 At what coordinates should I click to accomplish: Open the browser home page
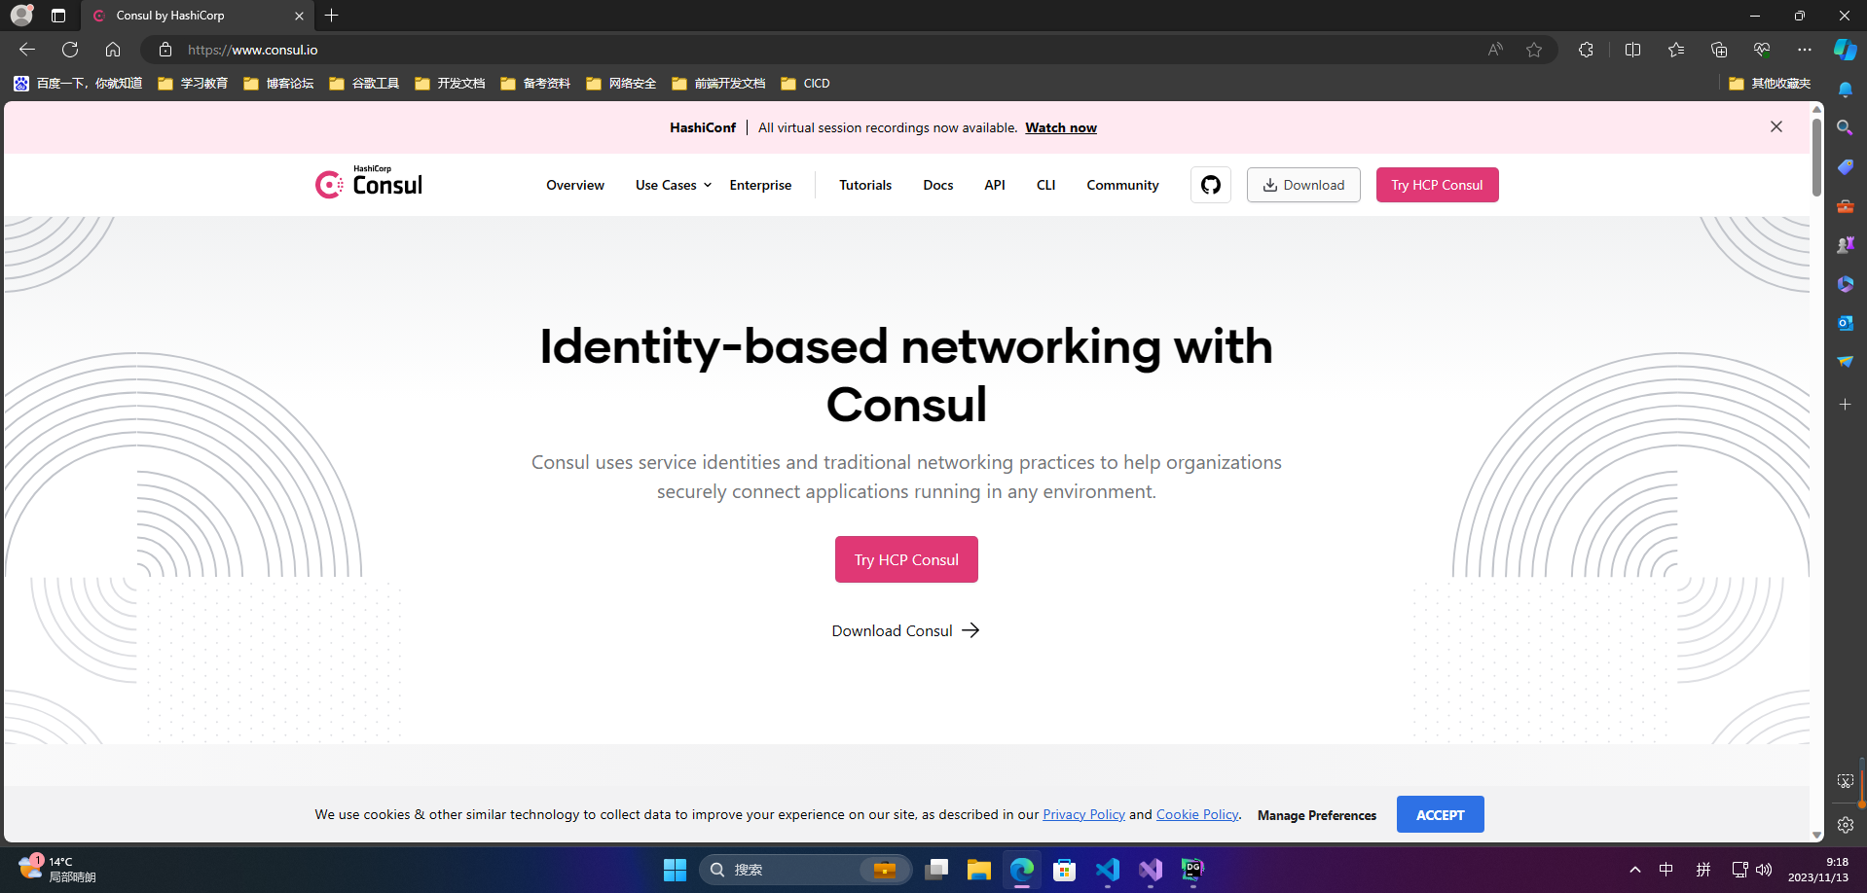[113, 50]
